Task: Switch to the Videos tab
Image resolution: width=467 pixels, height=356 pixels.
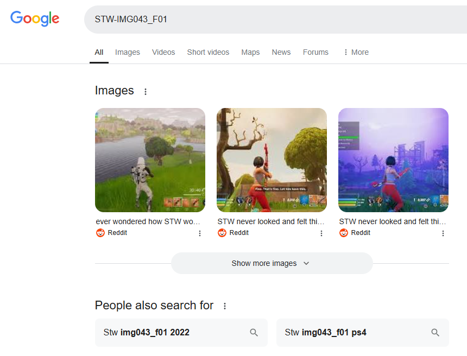Action: [x=163, y=52]
